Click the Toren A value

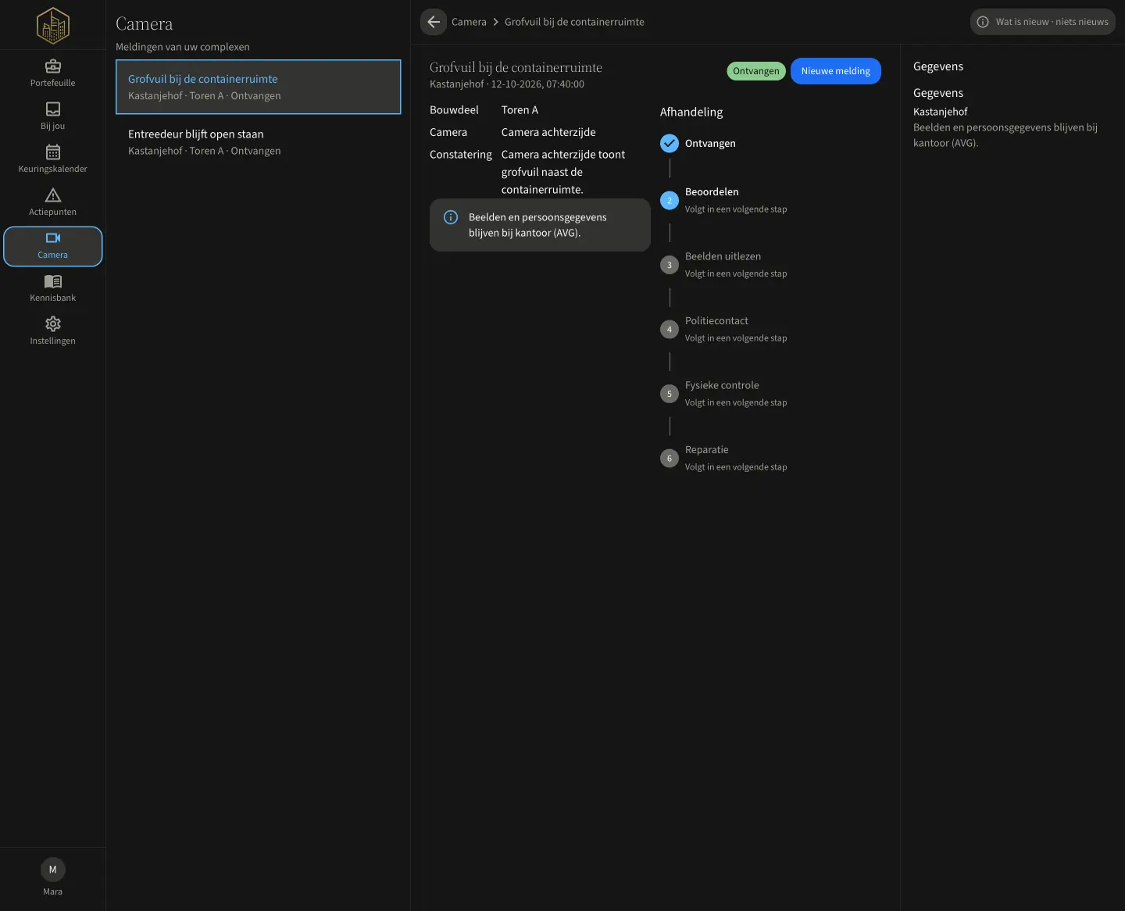click(520, 110)
